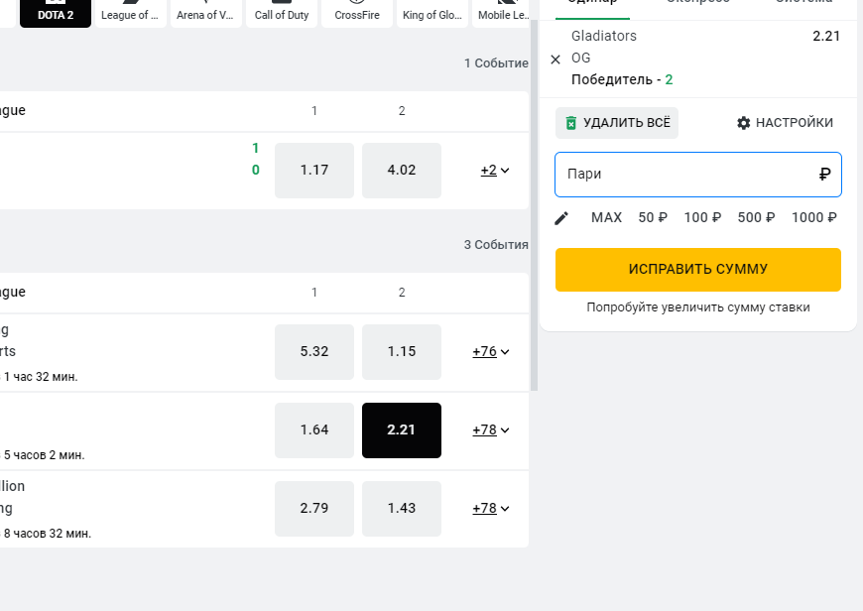Expand the +76 additional markets

(490, 352)
